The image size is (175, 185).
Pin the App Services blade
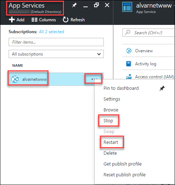tap(74, 5)
